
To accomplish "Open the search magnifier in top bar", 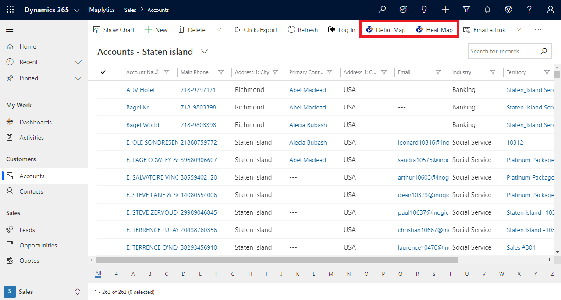I will [x=382, y=10].
